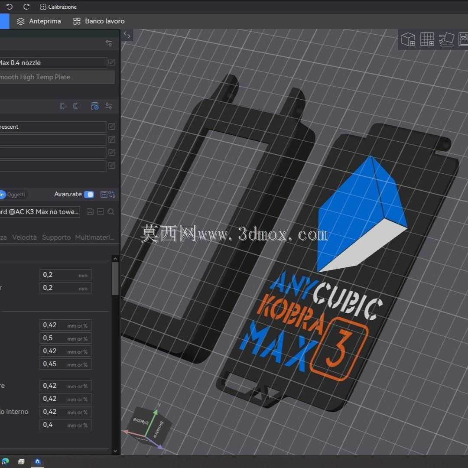Redo the last action
468x468 pixels.
click(26, 6)
